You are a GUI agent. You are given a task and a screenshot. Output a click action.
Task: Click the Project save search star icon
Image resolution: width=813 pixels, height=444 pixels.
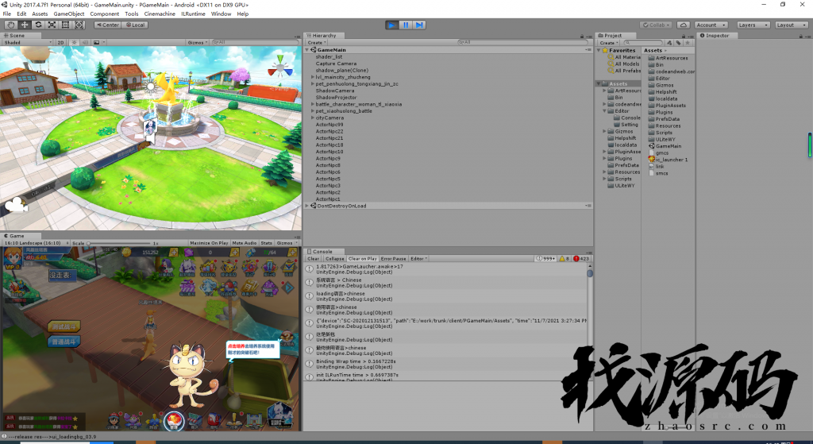point(688,43)
